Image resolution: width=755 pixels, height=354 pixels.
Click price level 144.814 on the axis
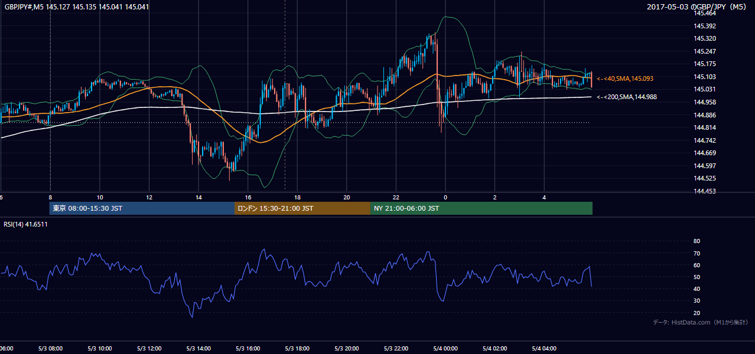pos(705,127)
